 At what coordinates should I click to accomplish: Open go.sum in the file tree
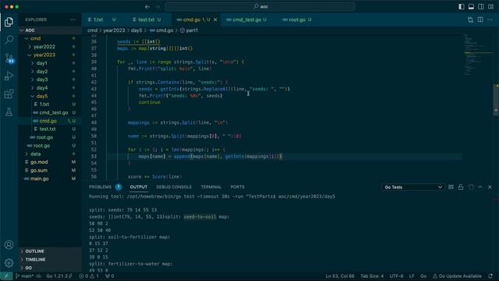49,170
